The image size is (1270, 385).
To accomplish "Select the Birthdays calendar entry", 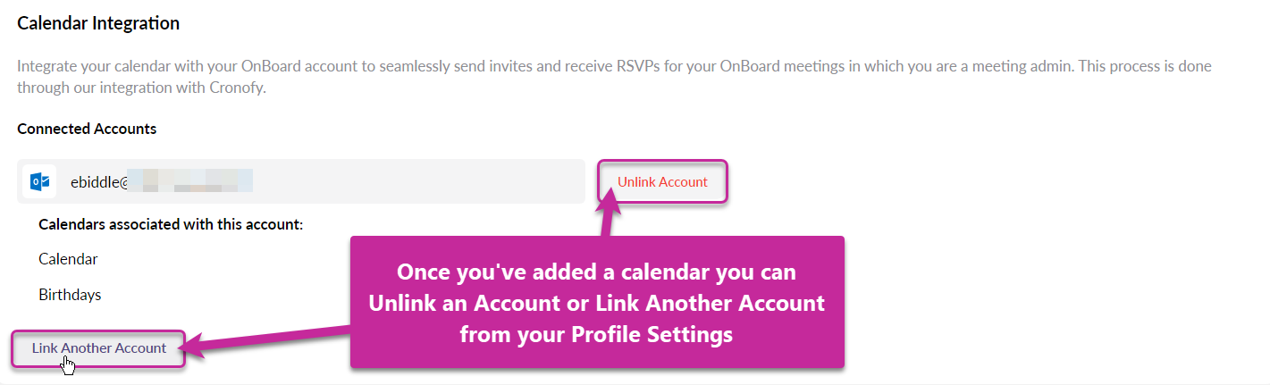I will (x=70, y=295).
